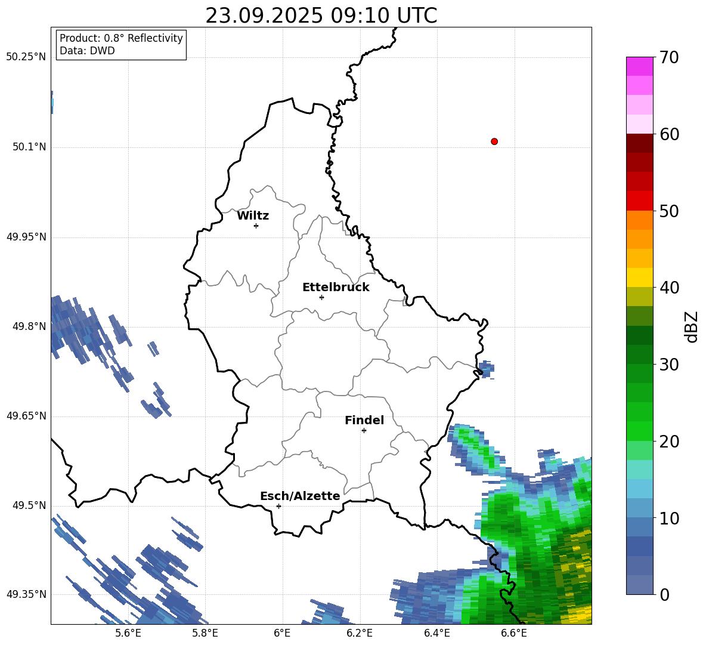This screenshot has height=645, width=706.
Task: Click the 0 tick label on colorbar
Action: point(664,594)
